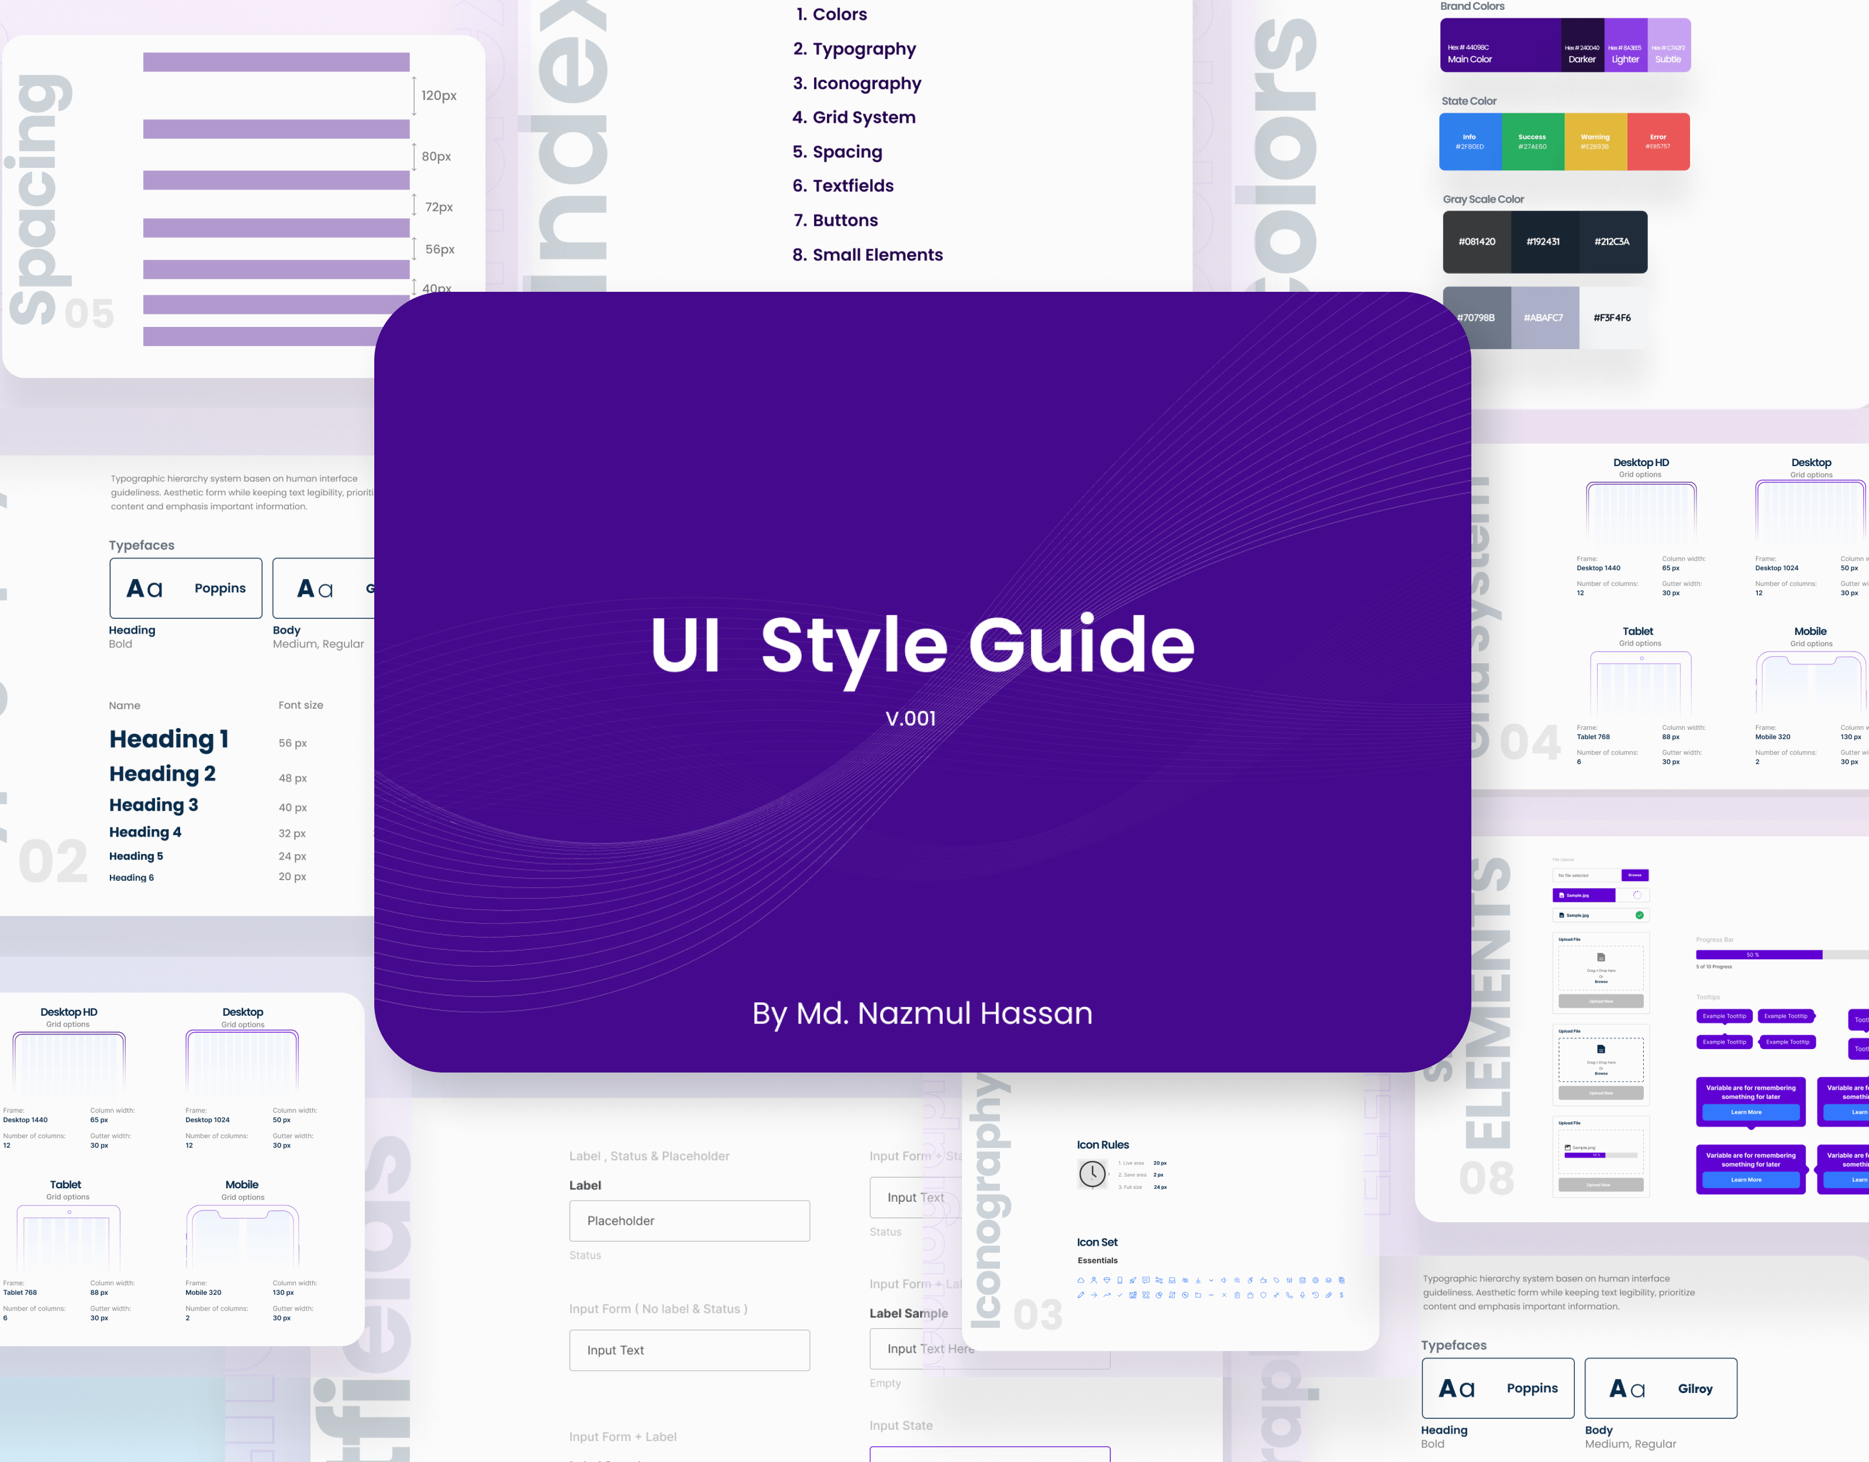Pick the #ABAFC7 gray scale swatch
The width and height of the screenshot is (1869, 1462).
pos(1544,318)
